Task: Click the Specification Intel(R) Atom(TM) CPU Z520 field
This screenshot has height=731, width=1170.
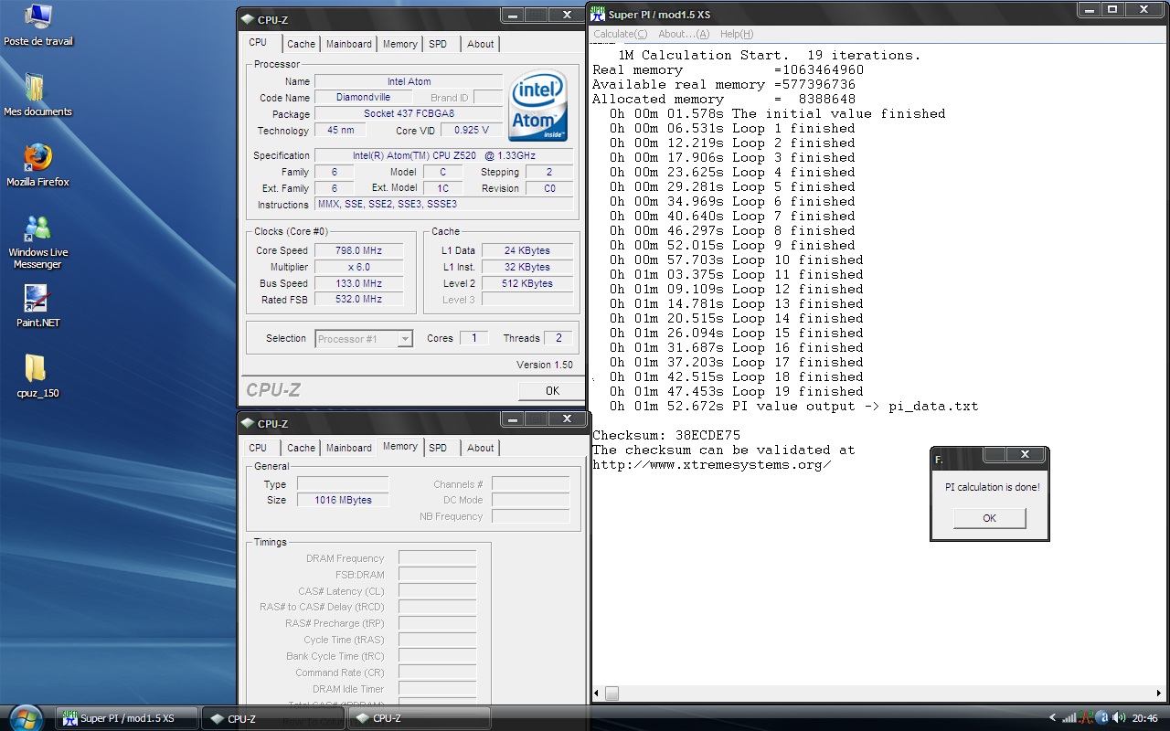Action: pos(444,155)
